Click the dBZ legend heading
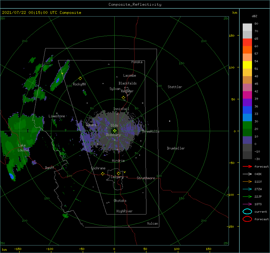 254,16
